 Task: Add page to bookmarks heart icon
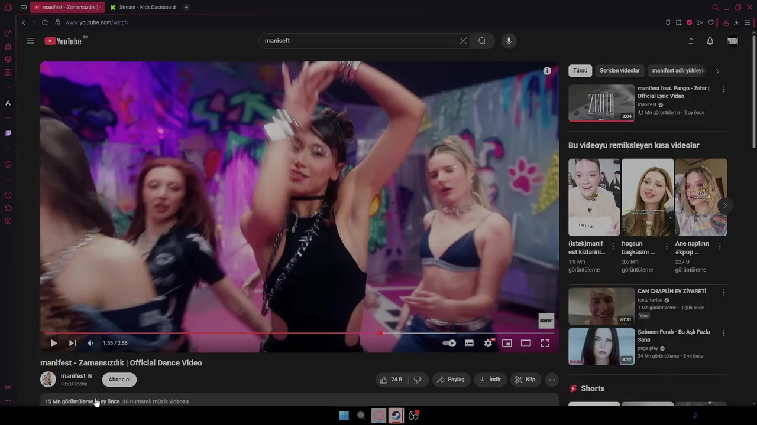tap(710, 22)
